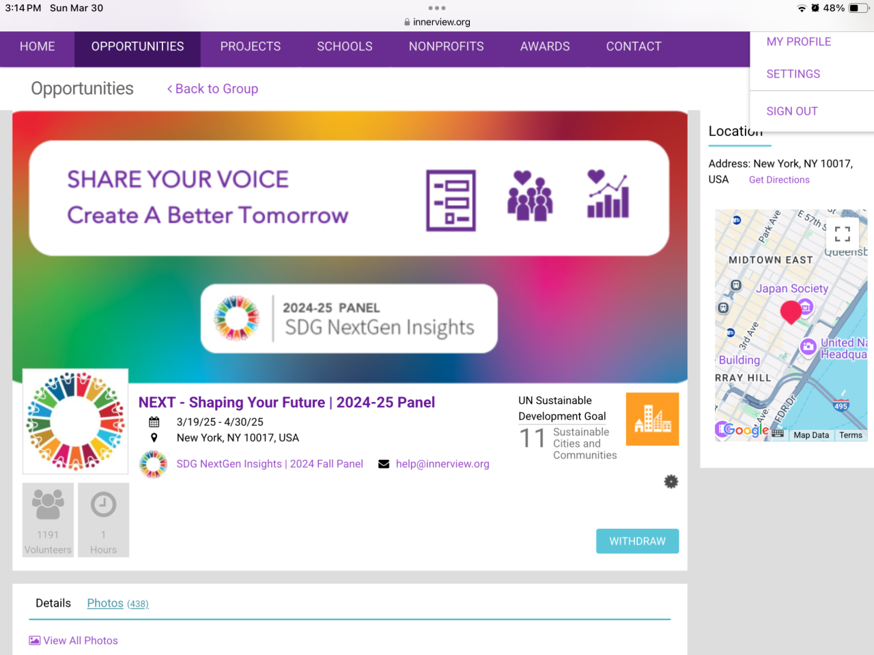Image resolution: width=874 pixels, height=655 pixels.
Task: Click the gear settings icon above Withdraw
Action: pyautogui.click(x=671, y=482)
